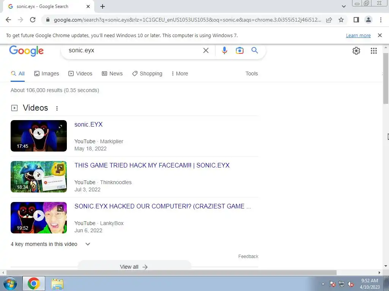Open taskbar clock showing 9:52 AM

point(370,284)
